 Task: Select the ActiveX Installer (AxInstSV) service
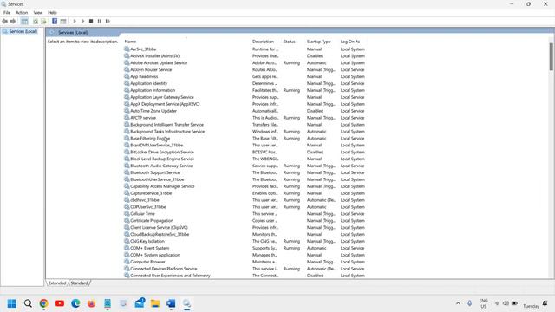pyautogui.click(x=154, y=55)
